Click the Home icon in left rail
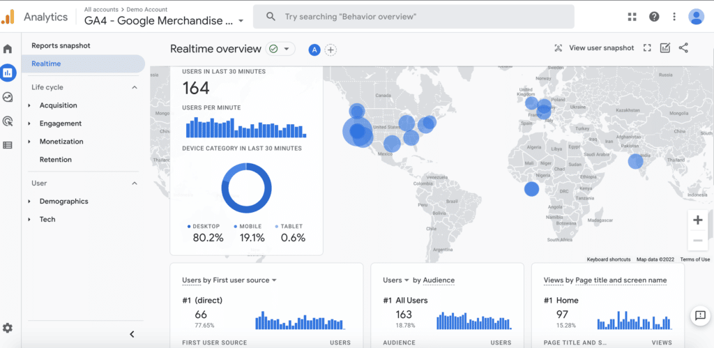Image resolution: width=714 pixels, height=348 pixels. tap(8, 49)
